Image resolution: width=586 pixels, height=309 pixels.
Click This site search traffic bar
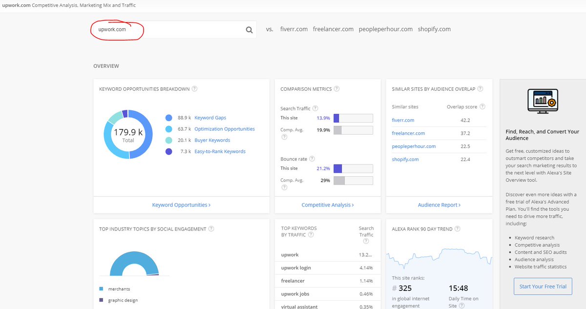[353, 118]
